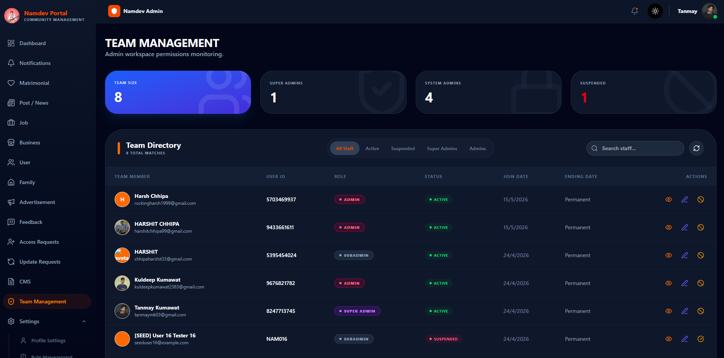The height and width of the screenshot is (358, 724).
Task: Collapse the Settings submenu chevron
Action: click(84, 321)
